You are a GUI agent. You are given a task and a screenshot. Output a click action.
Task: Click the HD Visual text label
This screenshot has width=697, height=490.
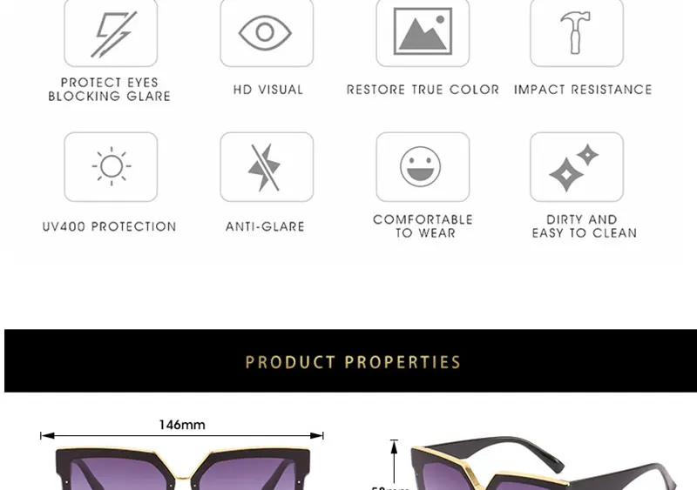point(268,90)
